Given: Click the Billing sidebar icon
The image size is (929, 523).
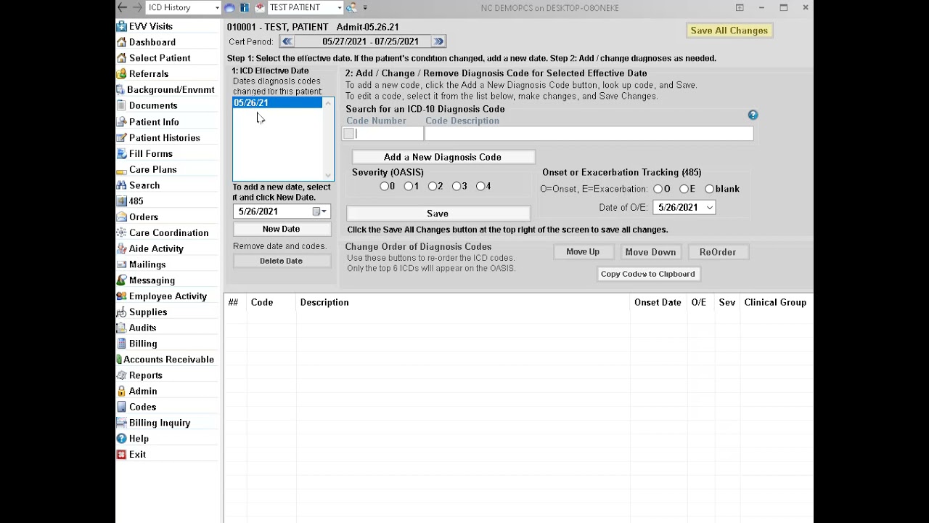Looking at the screenshot, I should [121, 344].
